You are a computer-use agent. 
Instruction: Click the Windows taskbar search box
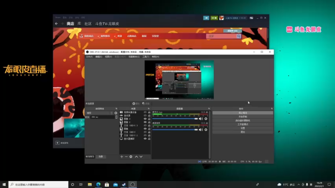point(39,184)
